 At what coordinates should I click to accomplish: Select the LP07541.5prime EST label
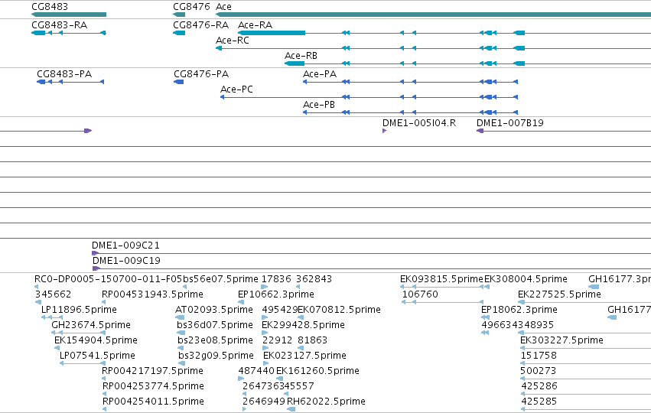(x=98, y=356)
